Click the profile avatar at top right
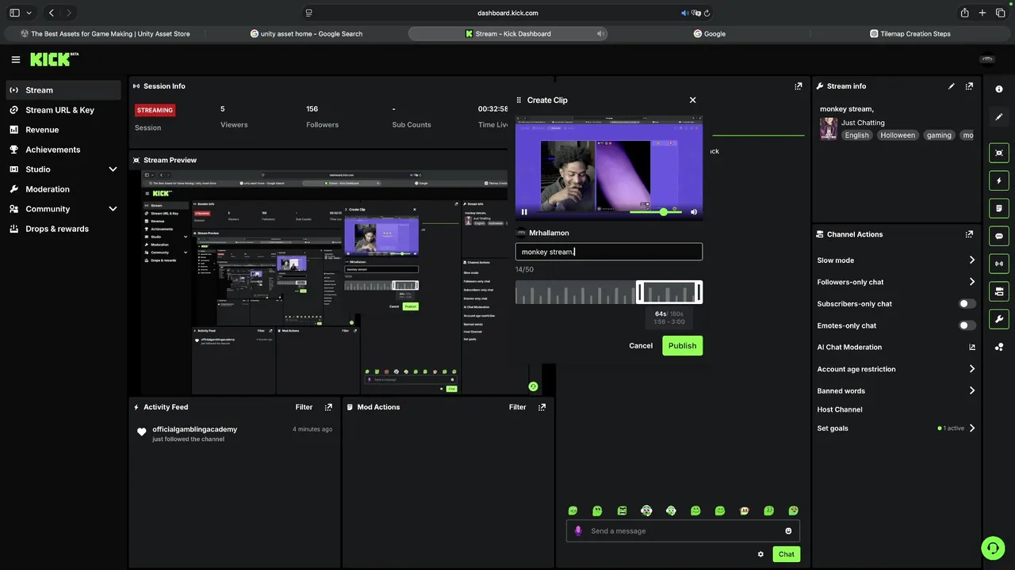Image resolution: width=1015 pixels, height=570 pixels. [987, 59]
